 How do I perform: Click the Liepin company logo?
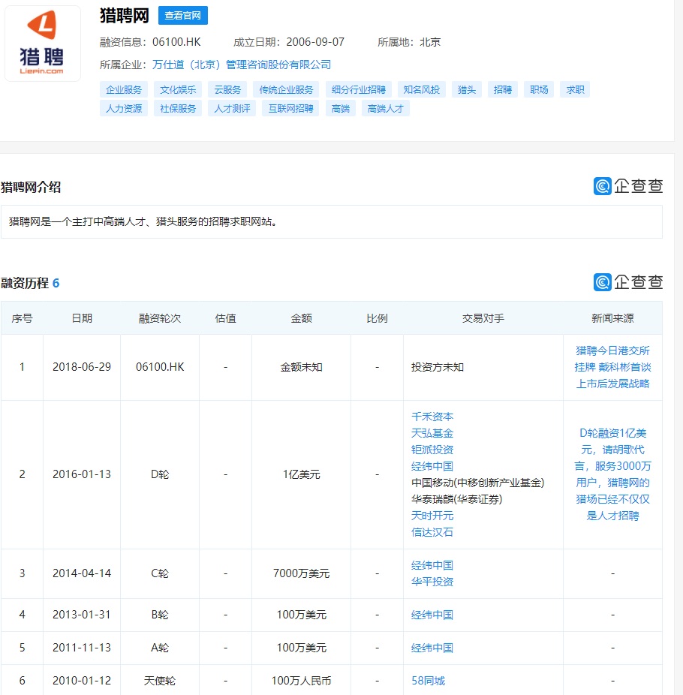tap(42, 43)
